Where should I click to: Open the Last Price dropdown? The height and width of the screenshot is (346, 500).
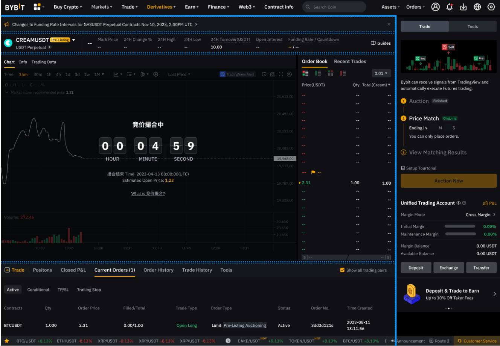(x=179, y=74)
